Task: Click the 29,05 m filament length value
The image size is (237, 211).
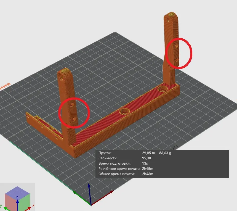Action: tap(148, 153)
